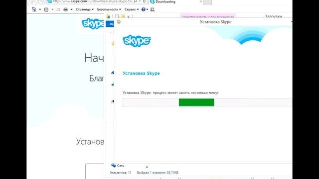The width and height of the screenshot is (319, 179).
Task: Click the chevron arrow beside Сеть
Action: 147,167
